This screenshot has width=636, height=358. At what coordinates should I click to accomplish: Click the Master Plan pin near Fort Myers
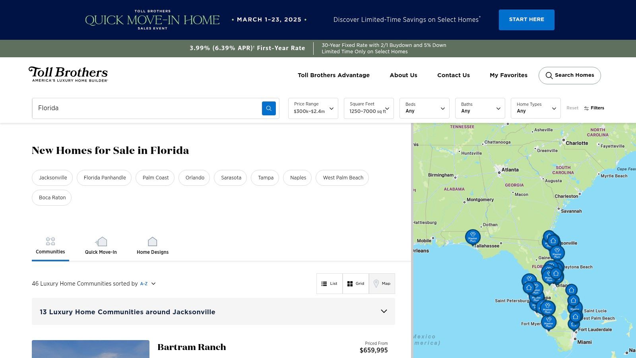click(x=549, y=323)
